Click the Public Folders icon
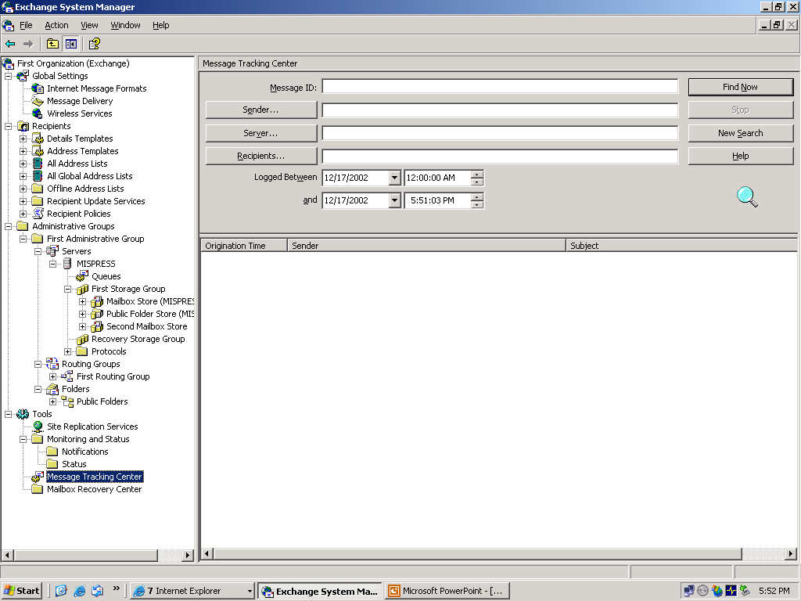Viewport: 801px width, 601px height. pos(67,401)
